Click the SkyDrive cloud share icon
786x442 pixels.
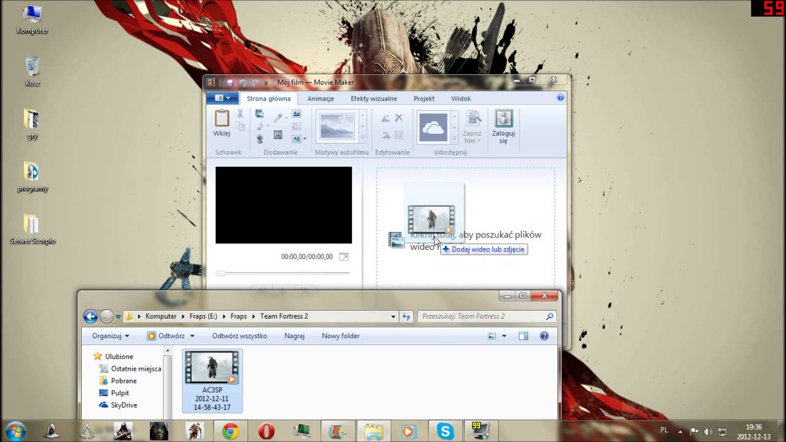(x=434, y=127)
